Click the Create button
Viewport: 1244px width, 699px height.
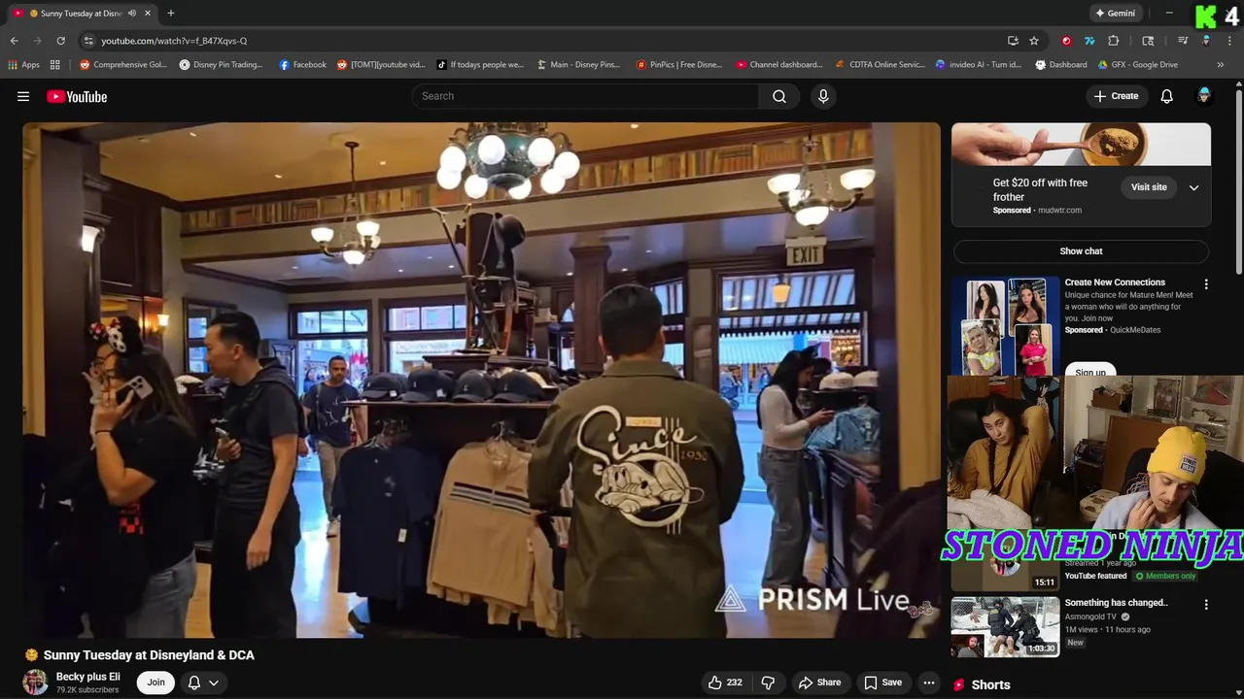click(1116, 96)
